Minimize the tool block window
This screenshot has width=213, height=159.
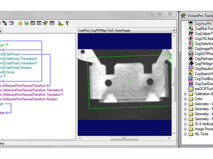coord(152,14)
